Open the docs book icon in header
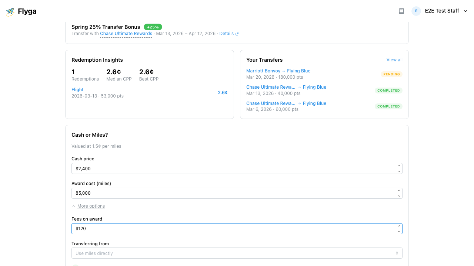474x266 pixels. [x=401, y=11]
